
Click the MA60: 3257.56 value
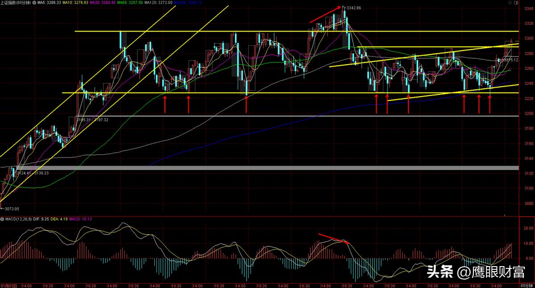click(130, 3)
